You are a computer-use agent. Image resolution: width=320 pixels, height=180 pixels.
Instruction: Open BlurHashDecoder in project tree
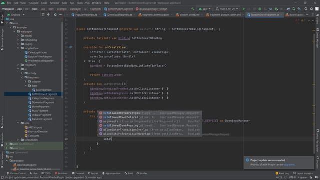pos(36,131)
